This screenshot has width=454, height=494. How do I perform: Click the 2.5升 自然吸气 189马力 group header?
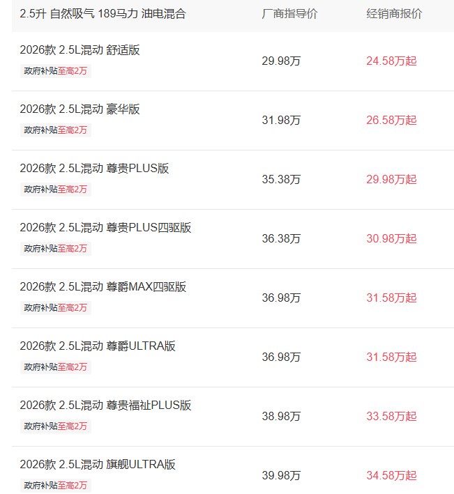103,14
